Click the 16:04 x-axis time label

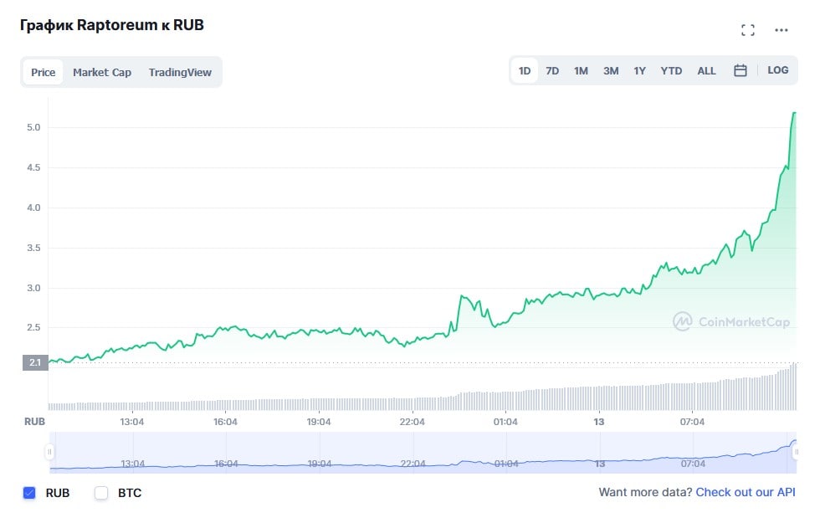pos(225,422)
